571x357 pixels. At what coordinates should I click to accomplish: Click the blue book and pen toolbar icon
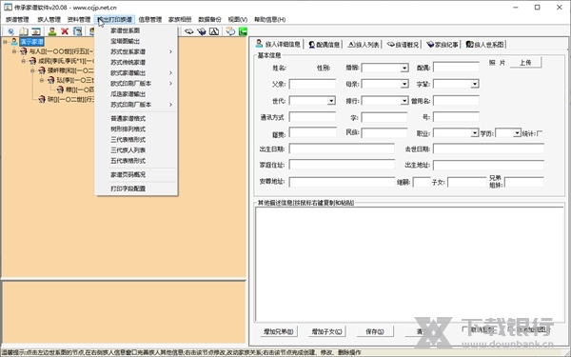coord(202,31)
